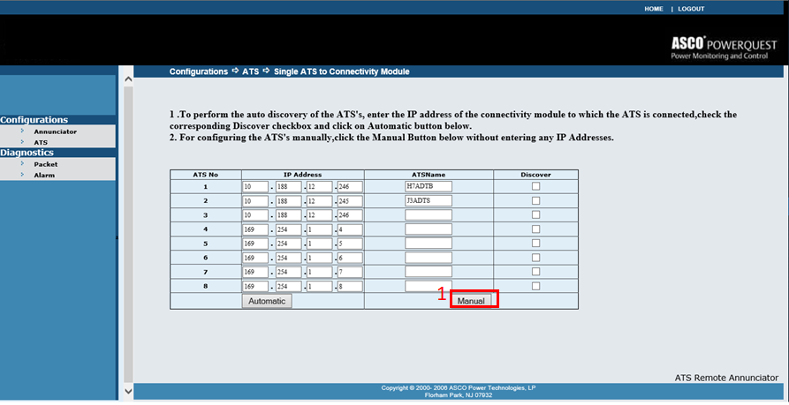This screenshot has height=405, width=789.
Task: Click the breadcrumb 'Single ATS to Connectivity Module'
Action: pyautogui.click(x=342, y=71)
